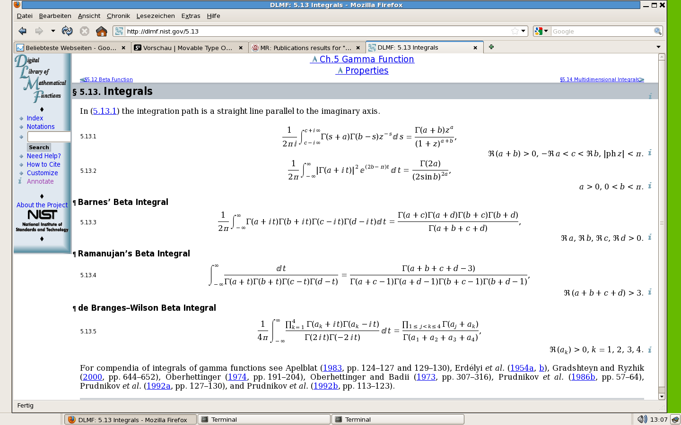Open the Lesezeichen menu

click(156, 16)
